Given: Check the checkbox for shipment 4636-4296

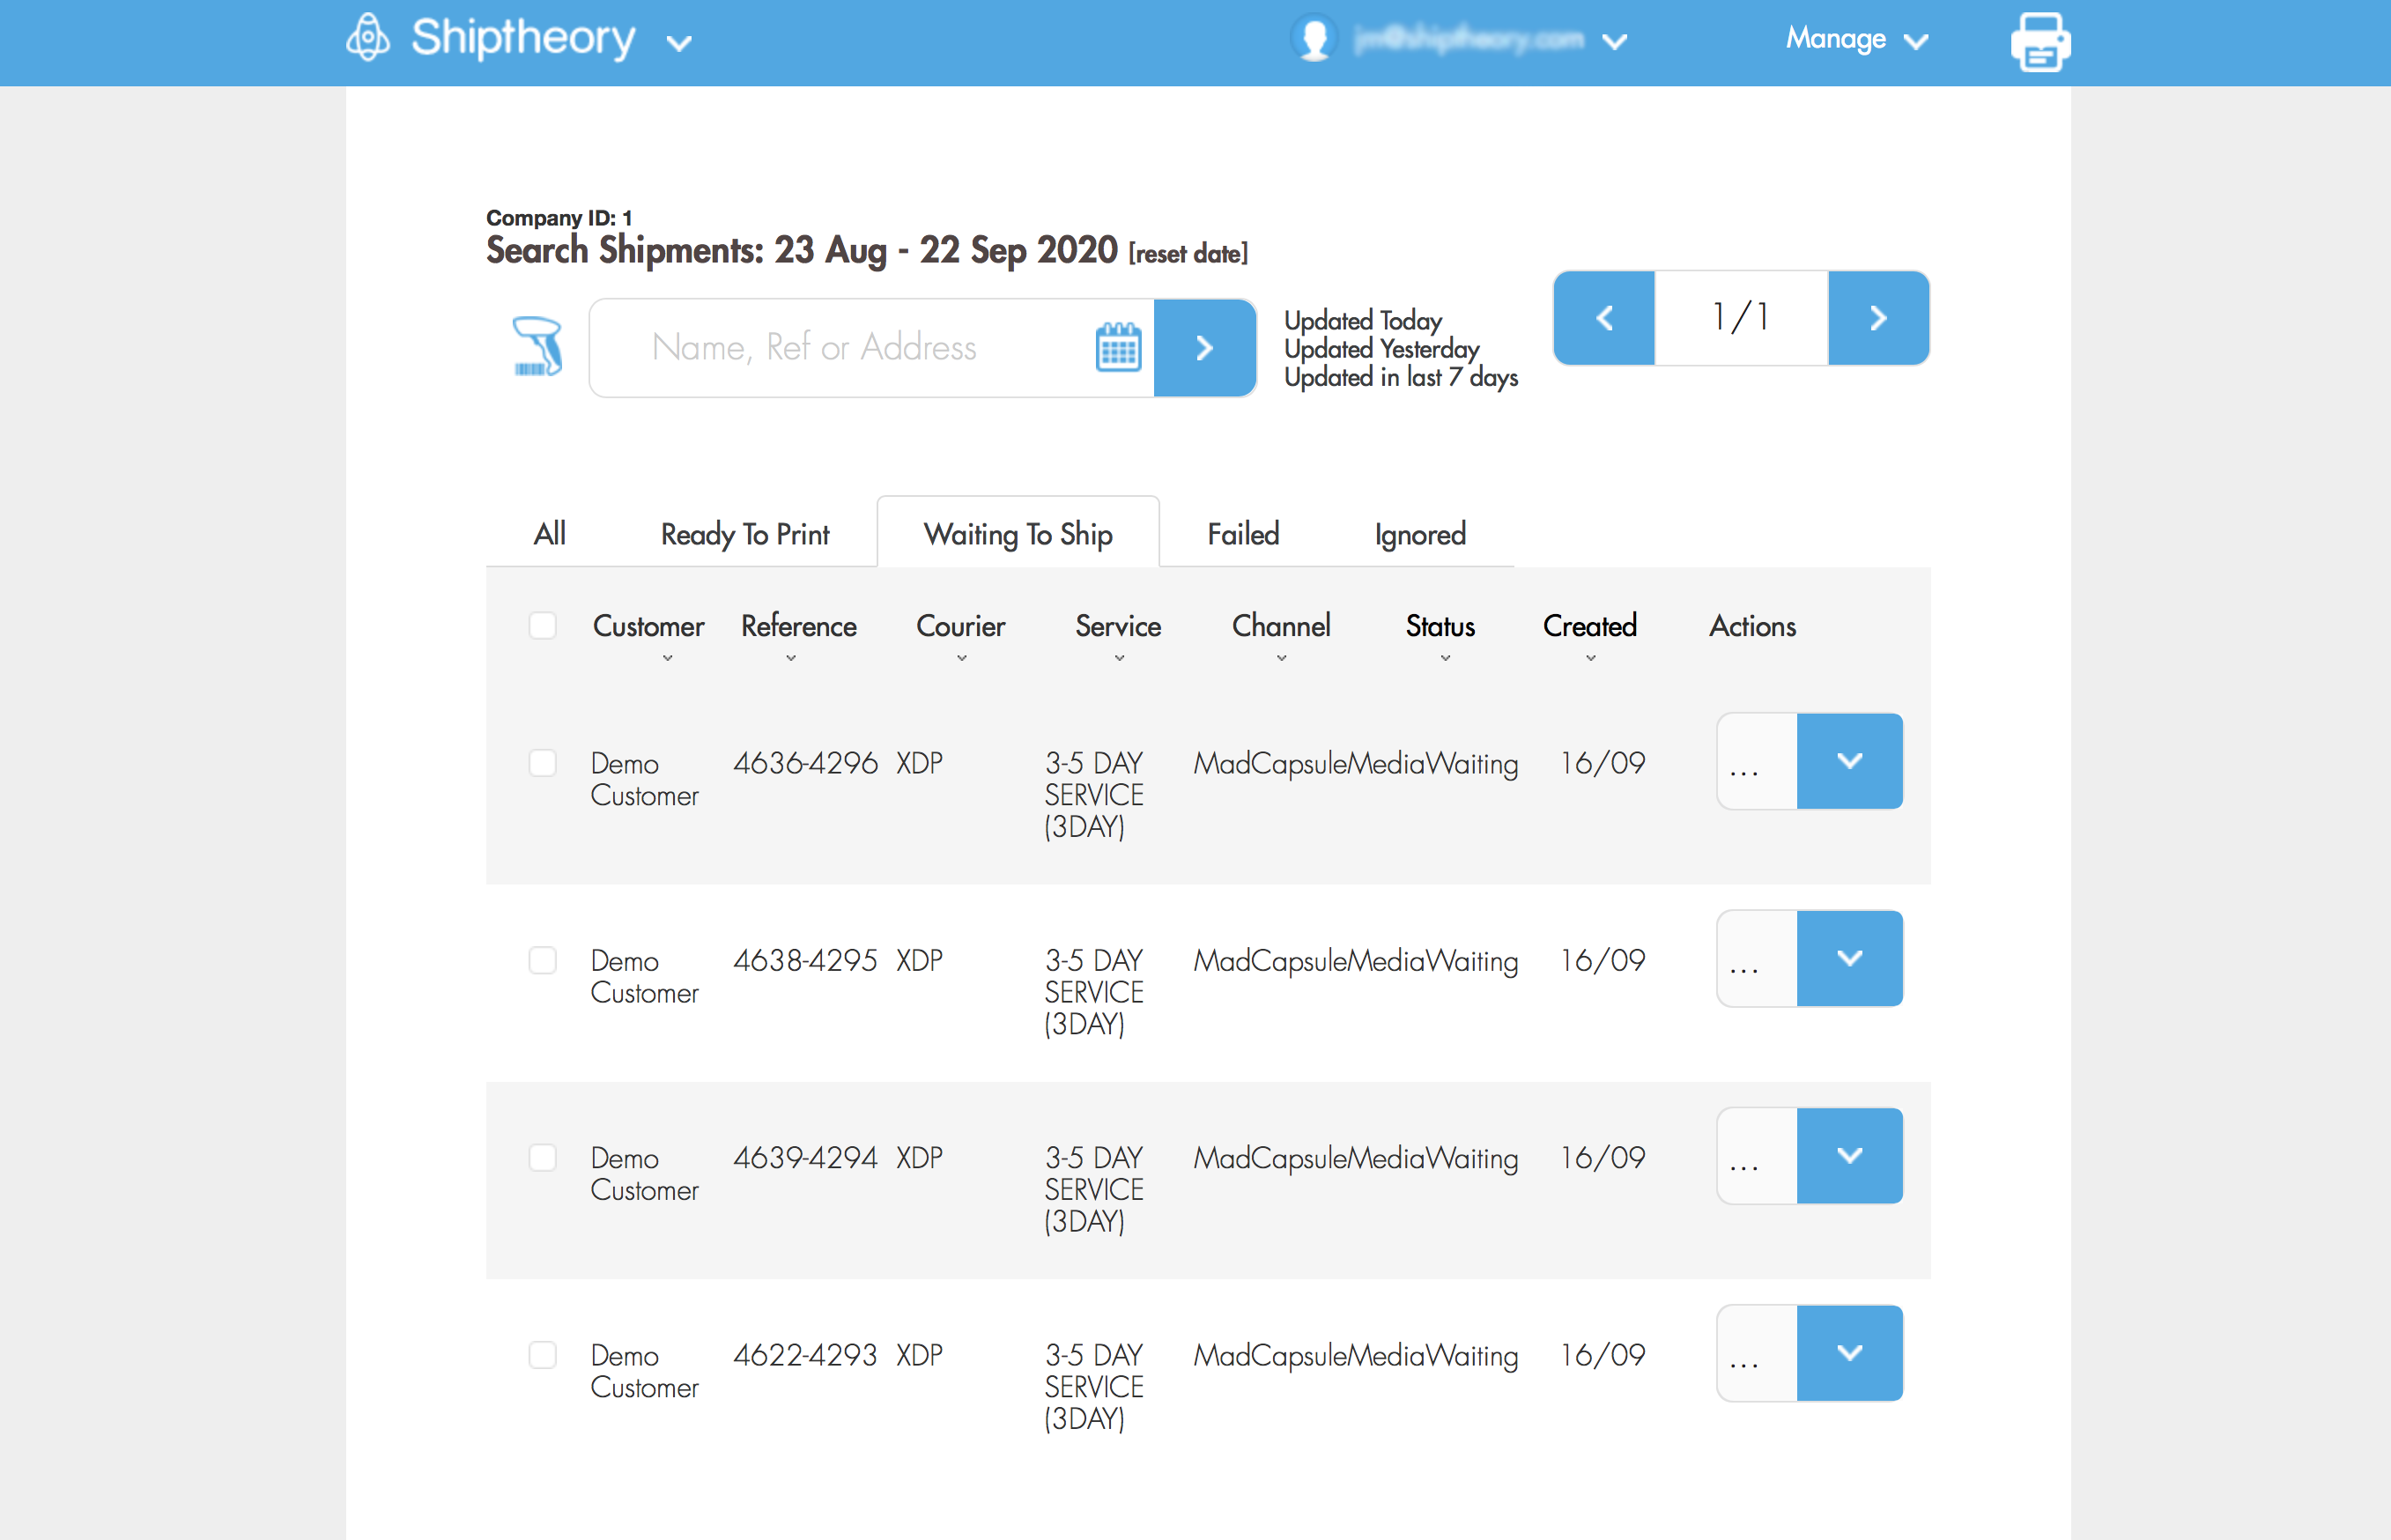Looking at the screenshot, I should tap(543, 763).
